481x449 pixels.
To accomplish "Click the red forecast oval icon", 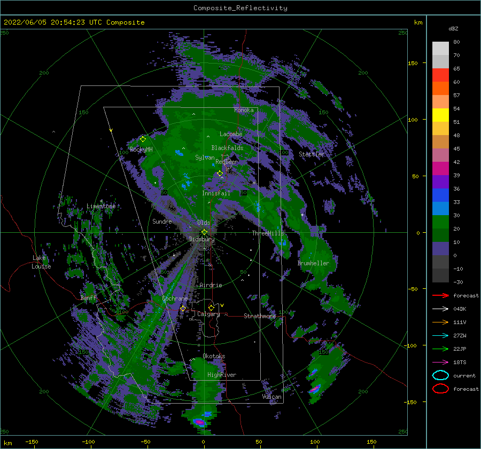I will (440, 389).
